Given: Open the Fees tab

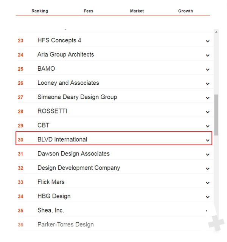Looking at the screenshot, I should click(88, 11).
